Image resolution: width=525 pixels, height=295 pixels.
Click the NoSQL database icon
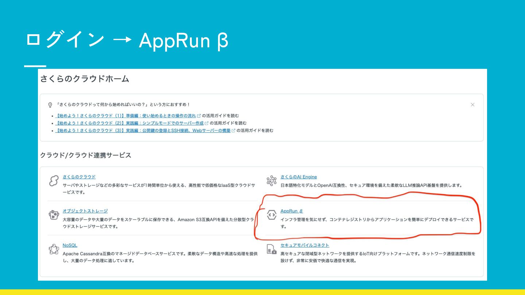pos(54,249)
